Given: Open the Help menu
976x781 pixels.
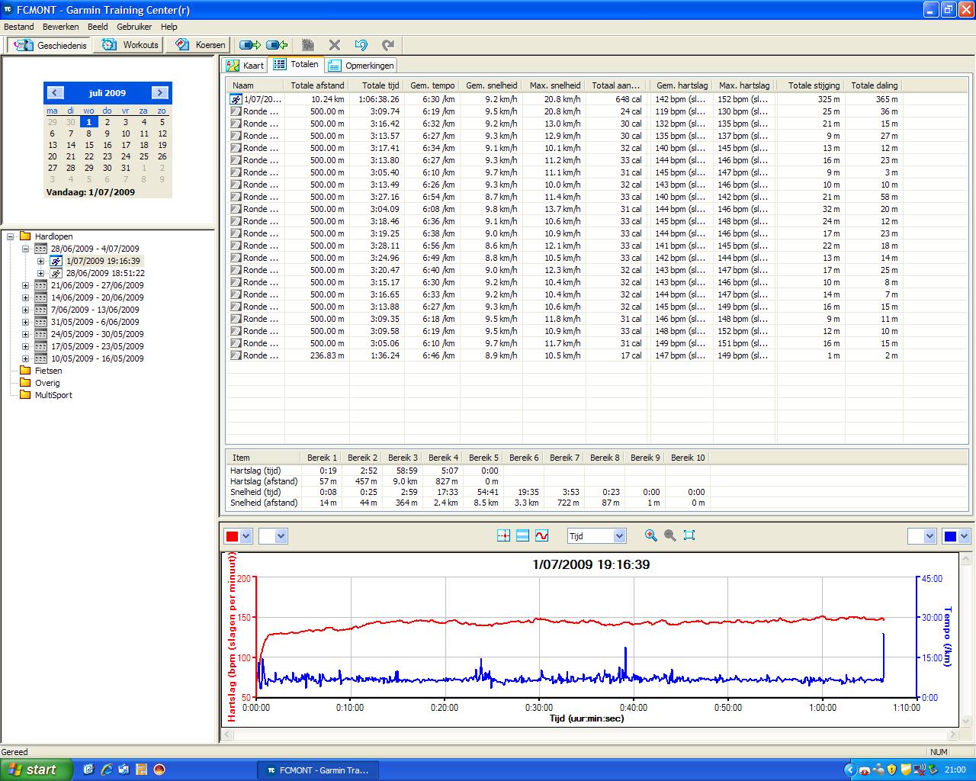Looking at the screenshot, I should (x=169, y=27).
